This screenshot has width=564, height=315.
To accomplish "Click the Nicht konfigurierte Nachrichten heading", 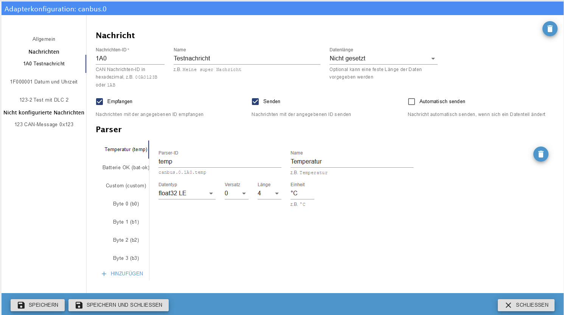I will (x=44, y=113).
